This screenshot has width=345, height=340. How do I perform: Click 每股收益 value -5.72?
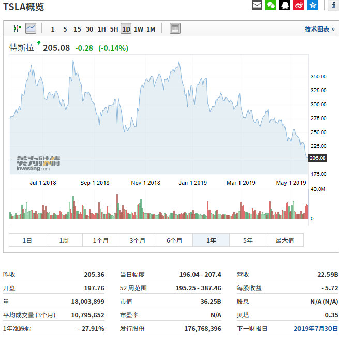click(329, 288)
